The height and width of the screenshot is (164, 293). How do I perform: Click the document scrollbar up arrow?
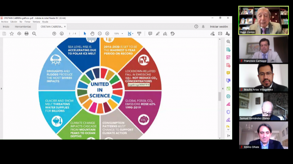[220, 39]
